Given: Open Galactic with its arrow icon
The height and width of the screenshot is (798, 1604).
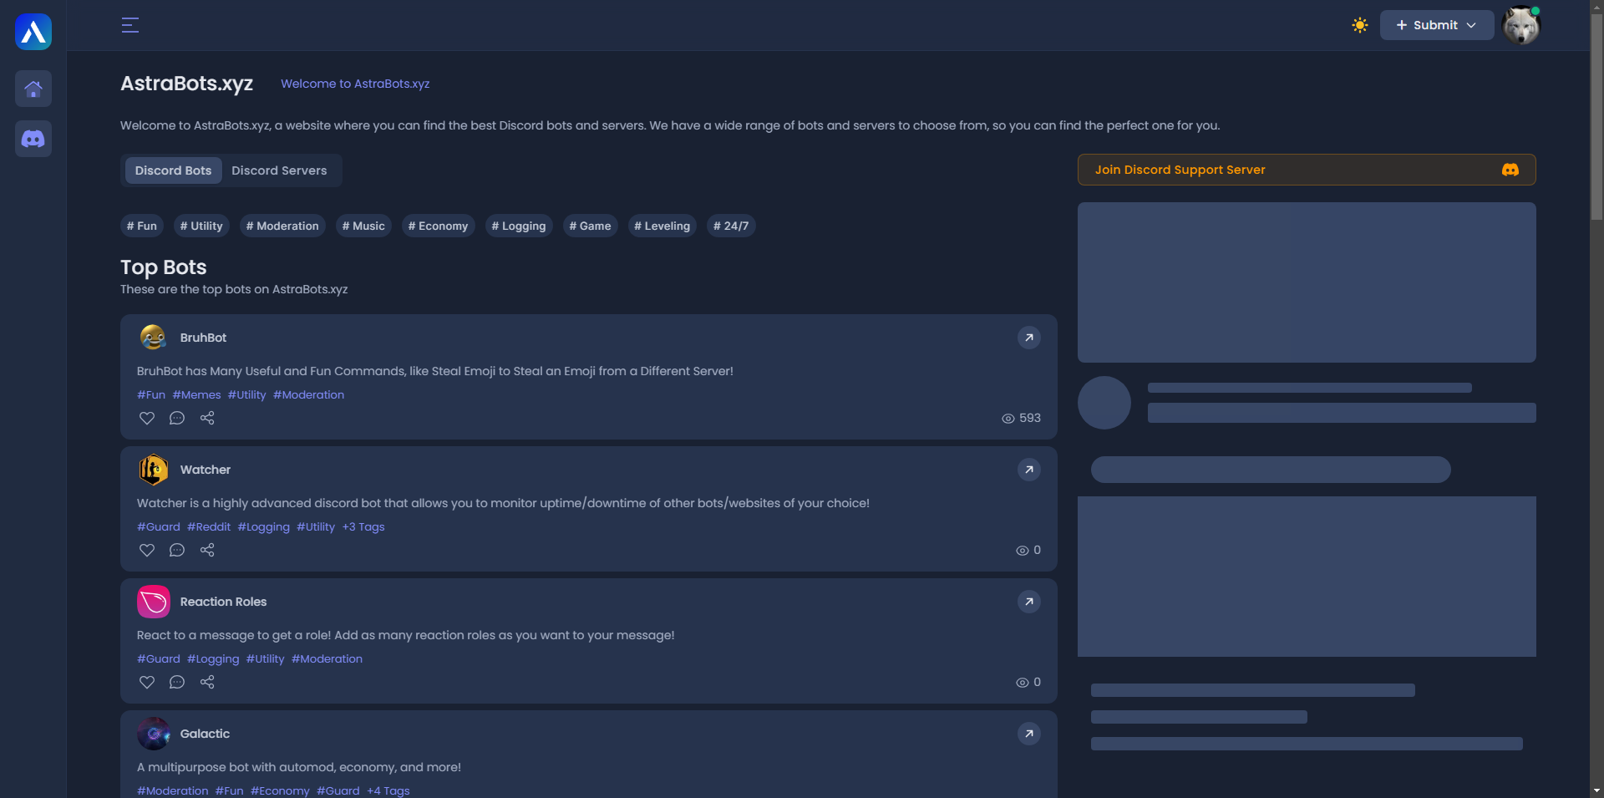Looking at the screenshot, I should (x=1029, y=734).
